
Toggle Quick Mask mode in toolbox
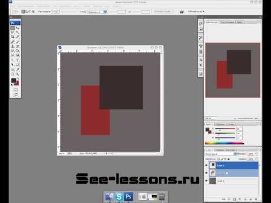click(x=15, y=90)
